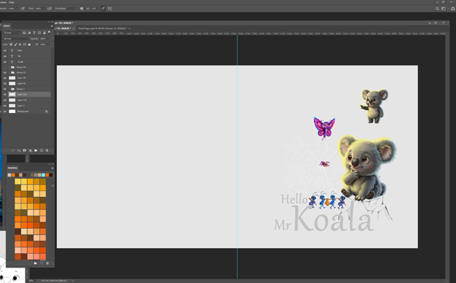Open the layer filter Kind dropdown
This screenshot has width=456, height=283.
point(12,33)
